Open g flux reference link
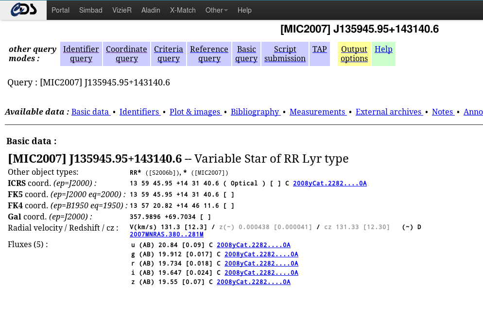Image resolution: width=483 pixels, height=319 pixels. coord(261,254)
